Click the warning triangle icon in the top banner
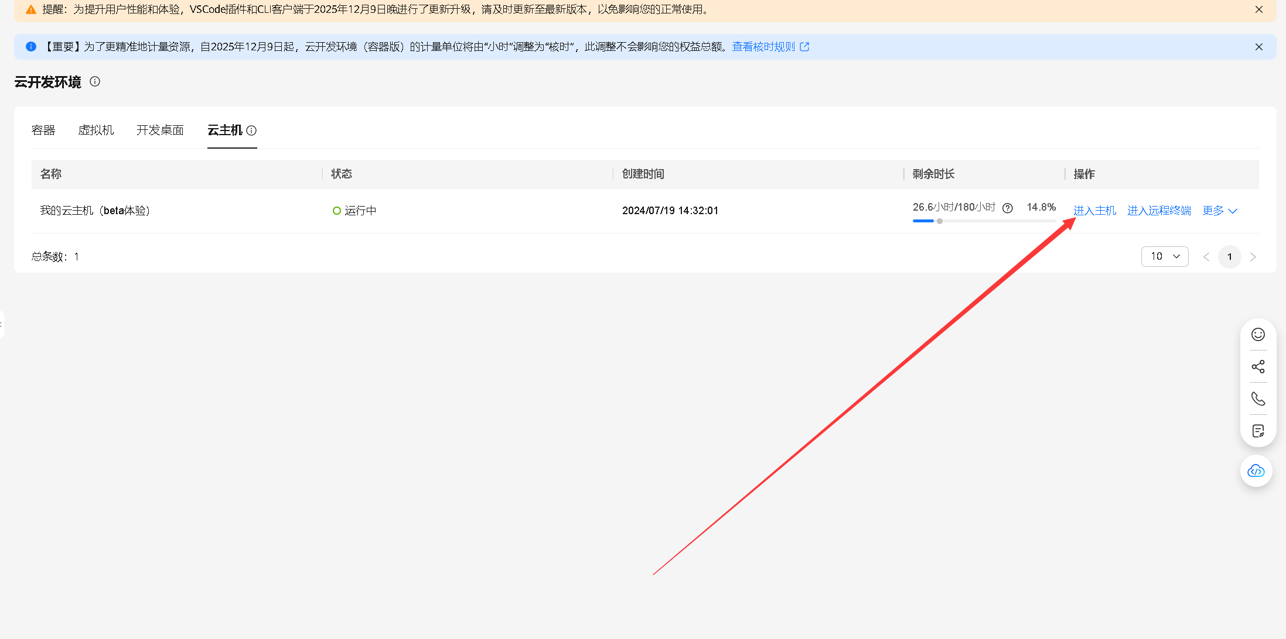 point(31,9)
